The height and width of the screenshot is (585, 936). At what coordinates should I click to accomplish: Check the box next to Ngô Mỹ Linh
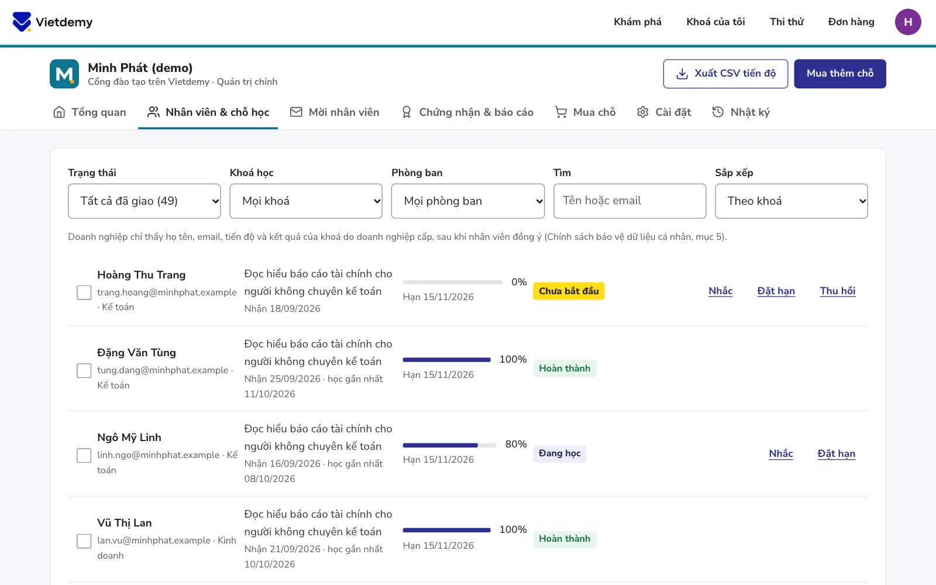(84, 456)
